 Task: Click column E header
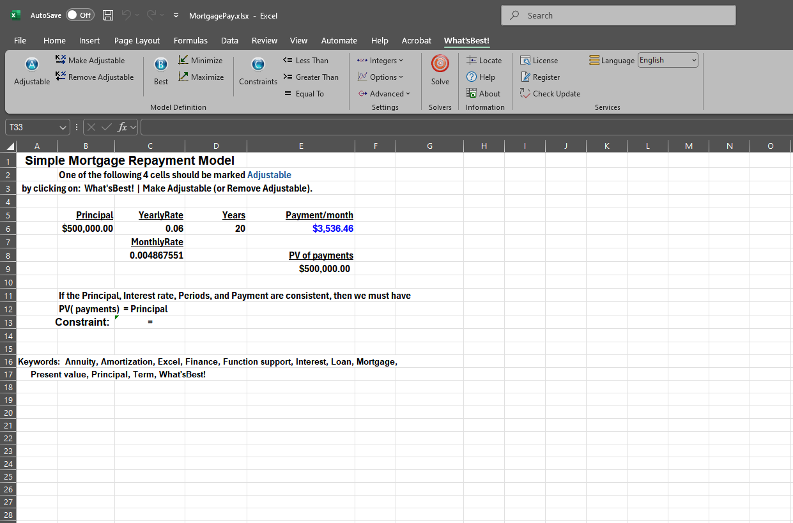coord(300,146)
